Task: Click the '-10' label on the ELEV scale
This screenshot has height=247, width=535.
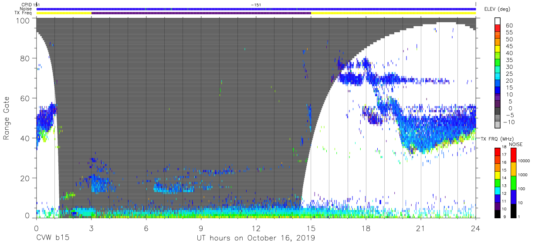Action: (508, 122)
